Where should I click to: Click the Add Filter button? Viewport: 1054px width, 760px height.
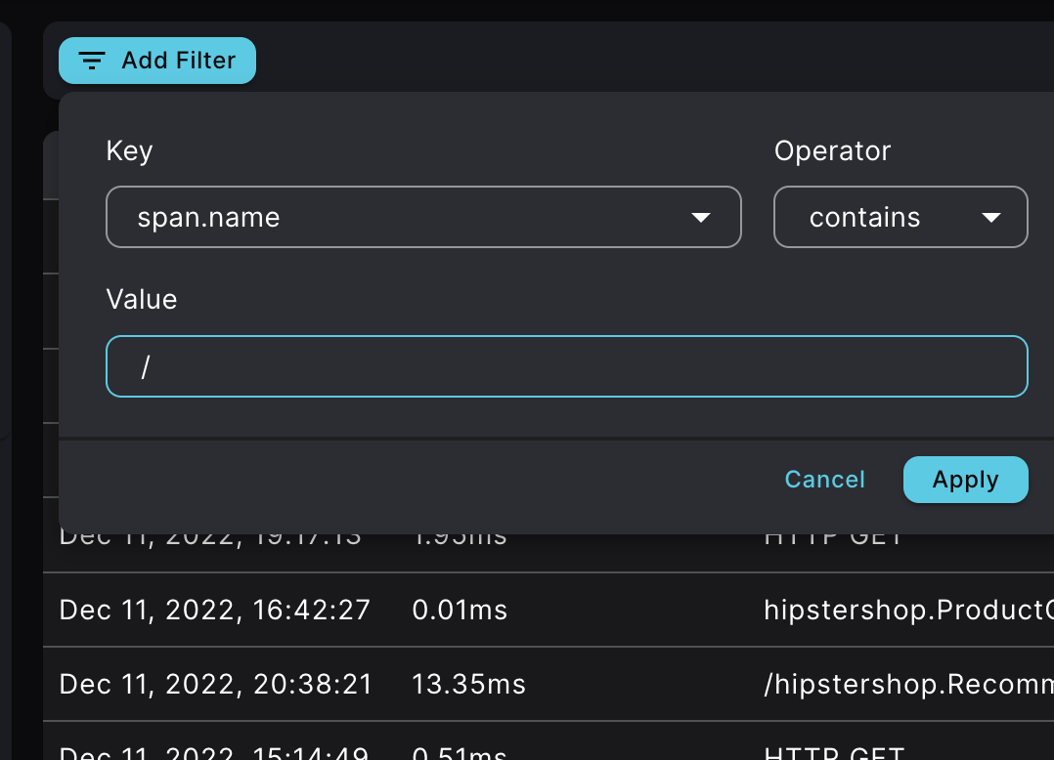156,61
